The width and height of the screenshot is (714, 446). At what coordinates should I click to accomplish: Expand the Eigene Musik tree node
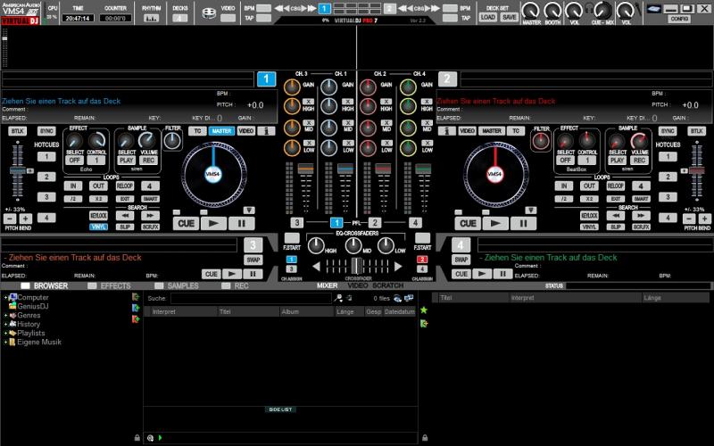(5, 343)
